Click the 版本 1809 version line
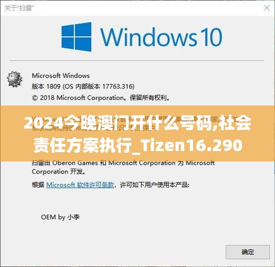The height and width of the screenshot is (267, 275). (83, 86)
